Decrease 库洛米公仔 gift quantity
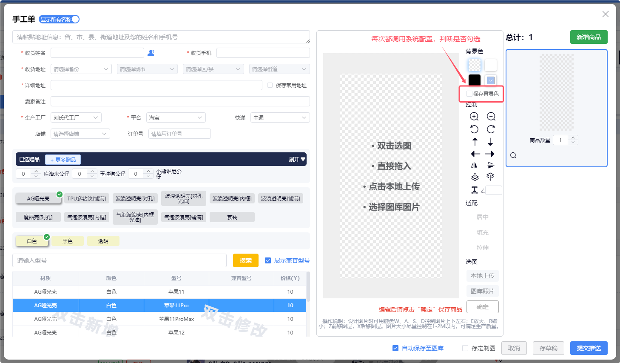Image resolution: width=620 pixels, height=363 pixels. [36, 176]
